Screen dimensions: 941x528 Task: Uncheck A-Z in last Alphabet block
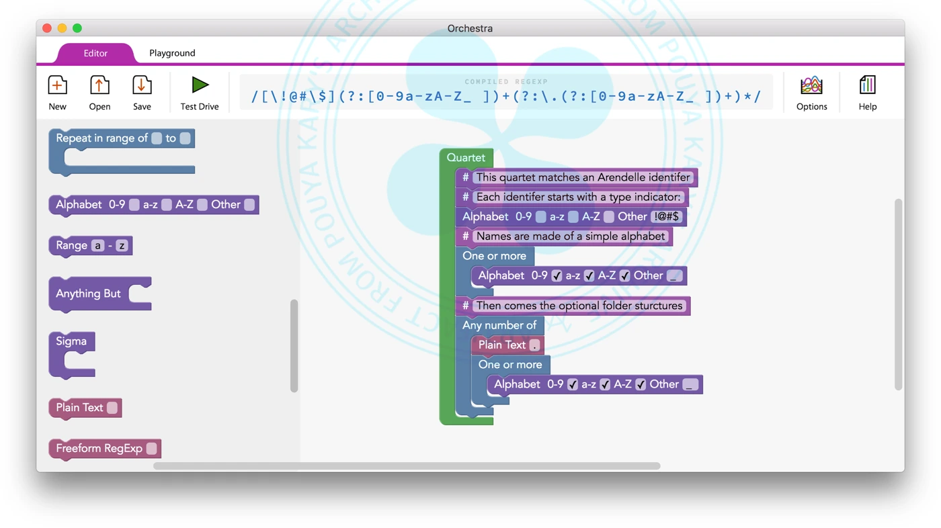click(641, 385)
